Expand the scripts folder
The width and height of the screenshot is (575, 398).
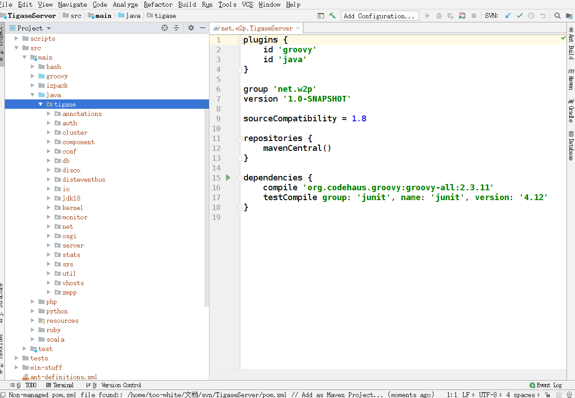tap(17, 39)
